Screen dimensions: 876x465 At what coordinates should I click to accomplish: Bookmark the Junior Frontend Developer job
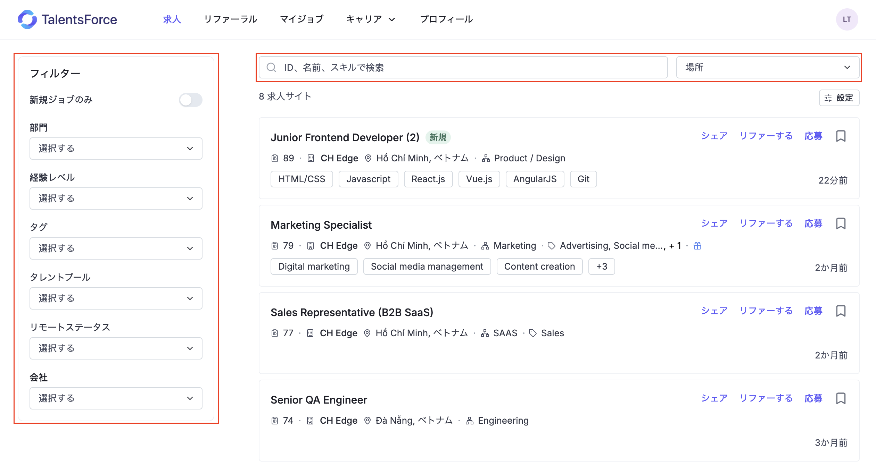(841, 136)
